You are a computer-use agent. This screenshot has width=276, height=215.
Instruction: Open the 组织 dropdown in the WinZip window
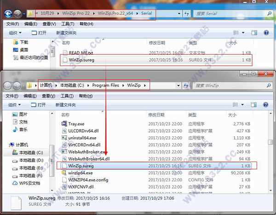(14, 105)
